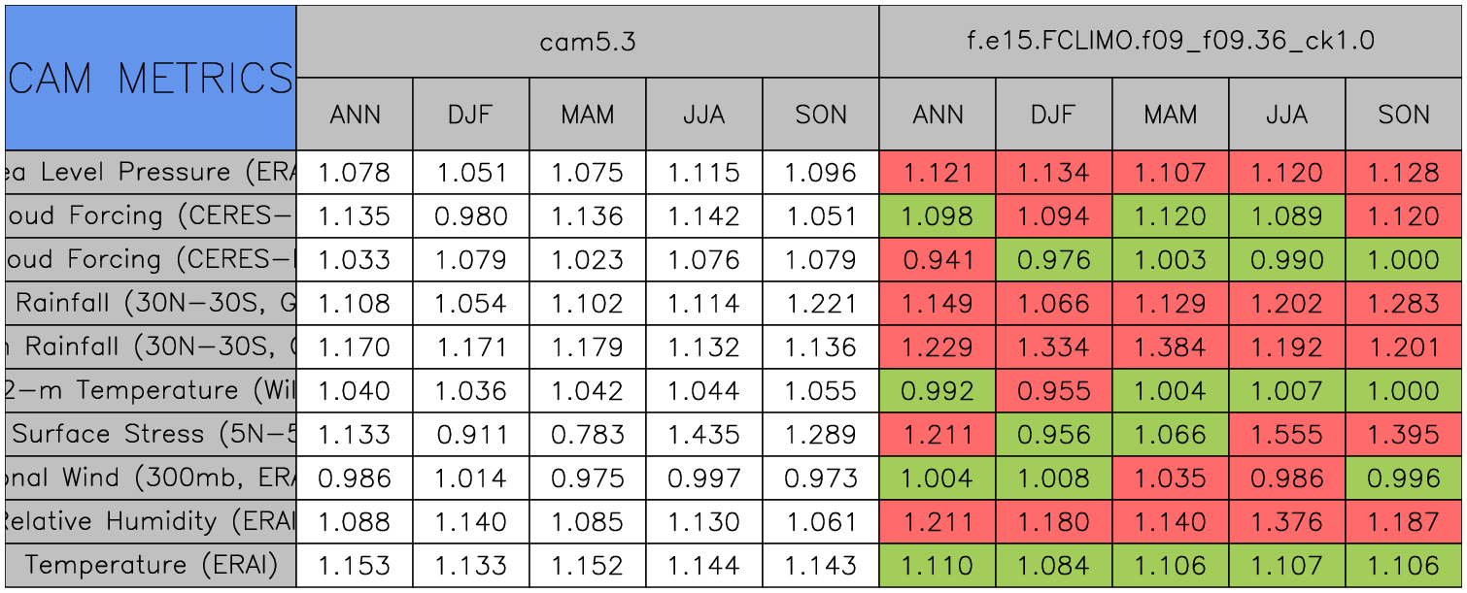Select the cam5.3 group header
This screenshot has width=1467, height=593.
point(588,42)
